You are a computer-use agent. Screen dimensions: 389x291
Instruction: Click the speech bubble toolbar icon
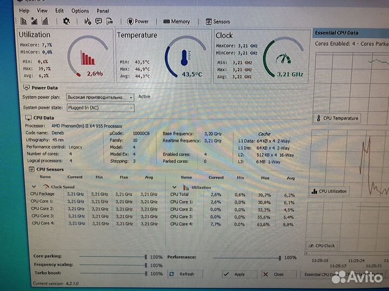[x=98, y=22]
